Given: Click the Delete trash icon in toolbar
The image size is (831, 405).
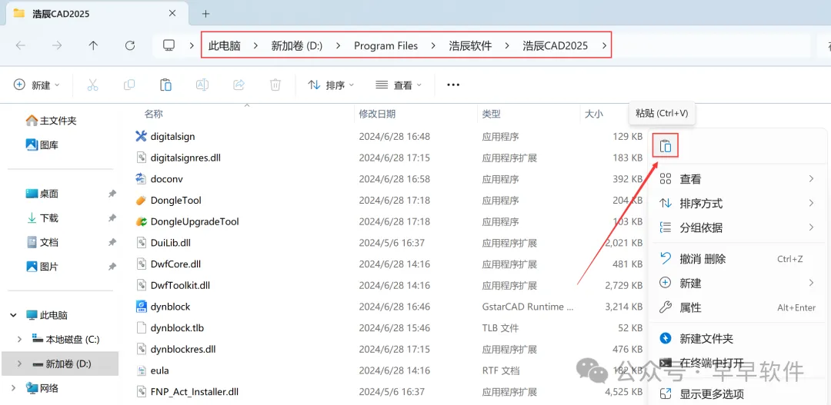Looking at the screenshot, I should [275, 85].
